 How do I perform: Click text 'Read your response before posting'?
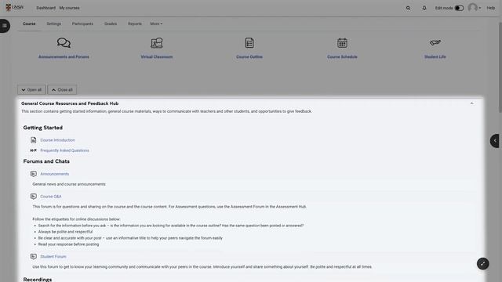pos(68,244)
